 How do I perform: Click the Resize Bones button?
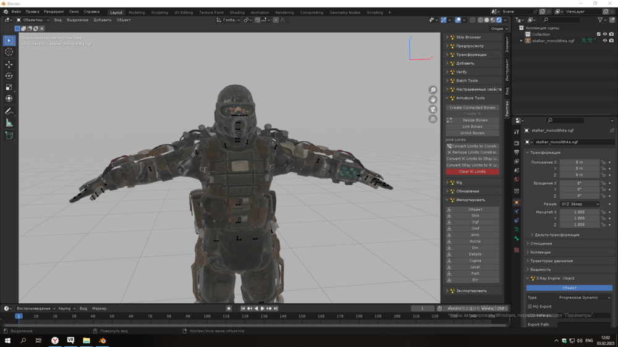[475, 120]
